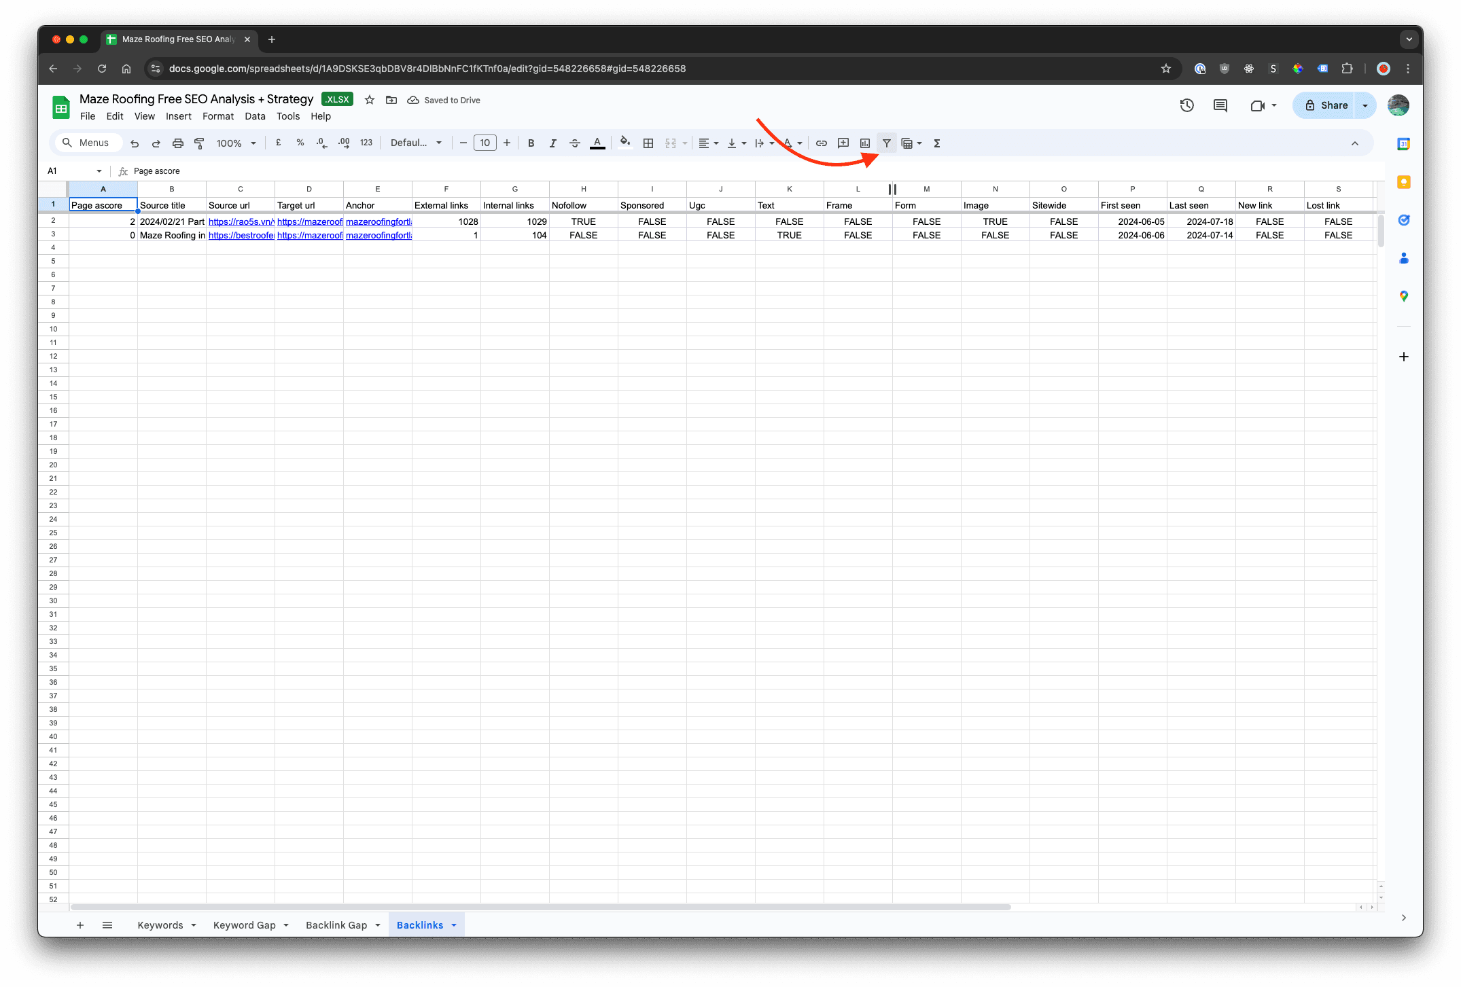
Task: Open text color picker
Action: (x=597, y=143)
